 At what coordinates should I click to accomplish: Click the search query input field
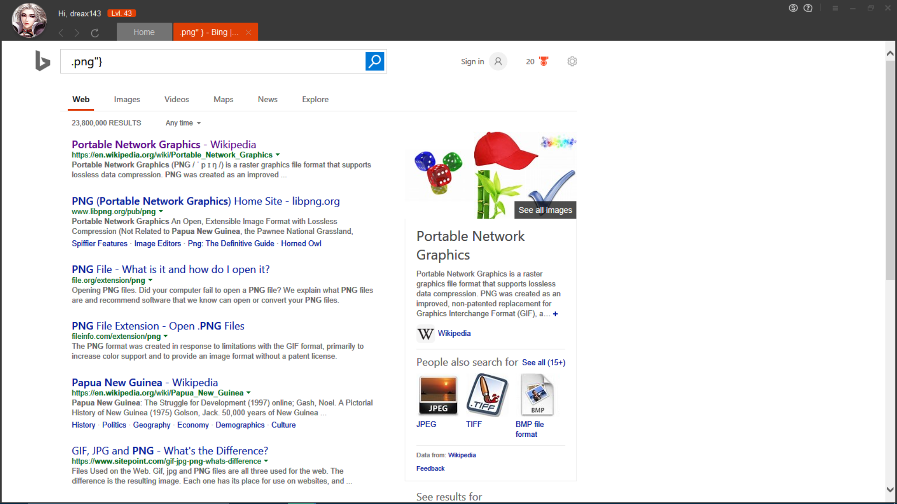pyautogui.click(x=213, y=61)
